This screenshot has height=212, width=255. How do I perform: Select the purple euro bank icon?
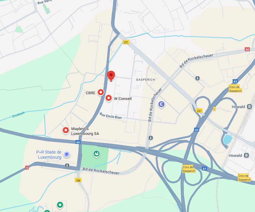[161, 104]
